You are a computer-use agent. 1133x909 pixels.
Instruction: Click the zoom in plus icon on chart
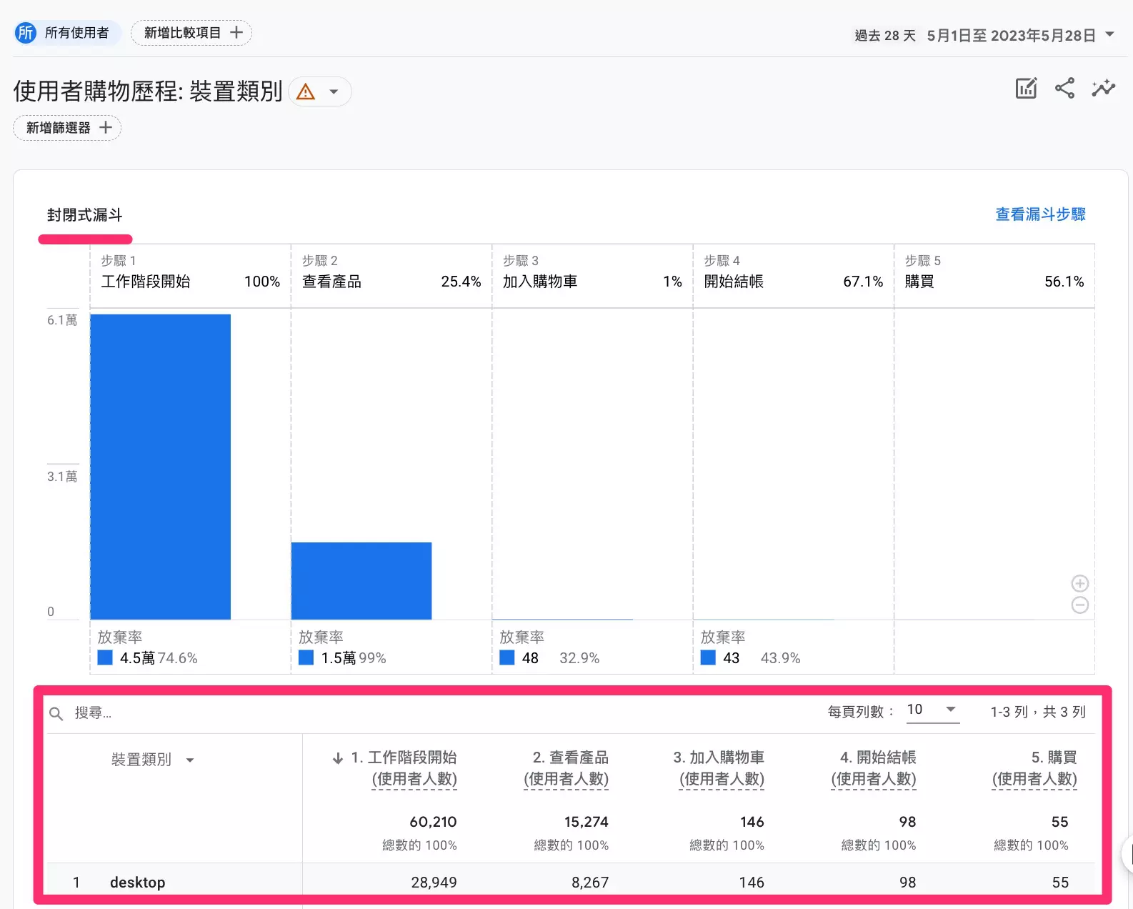click(1080, 584)
